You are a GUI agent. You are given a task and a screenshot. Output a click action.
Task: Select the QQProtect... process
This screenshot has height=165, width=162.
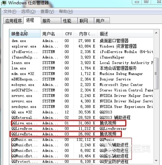click(81, 162)
